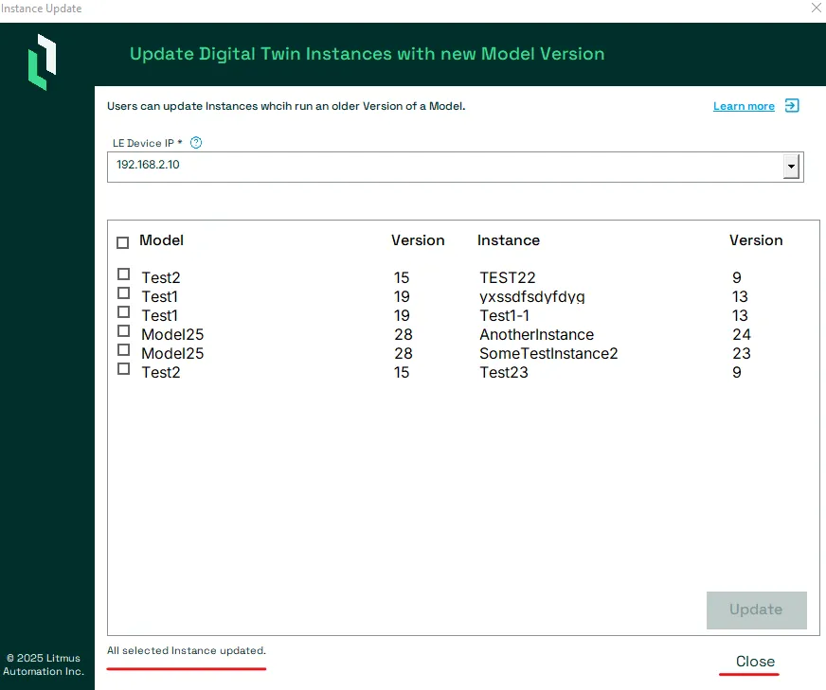Close the Instance Update window
The image size is (826, 690).
click(x=816, y=8)
